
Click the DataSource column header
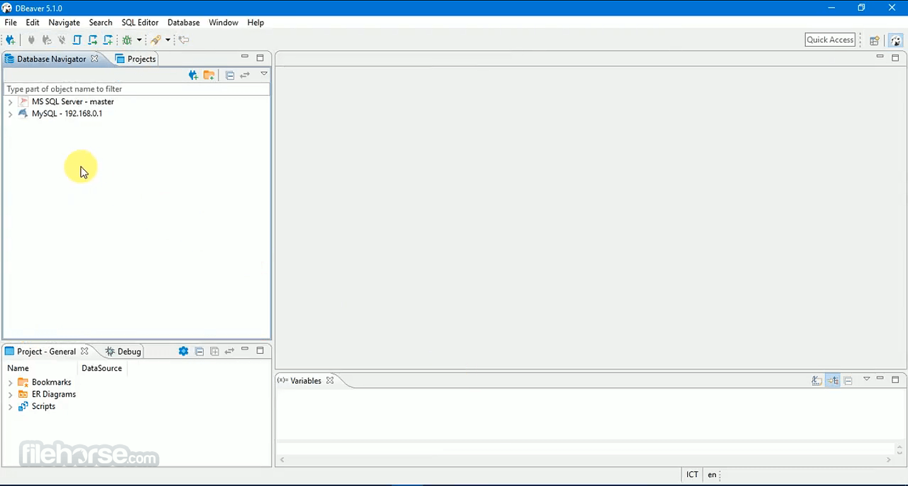click(102, 368)
